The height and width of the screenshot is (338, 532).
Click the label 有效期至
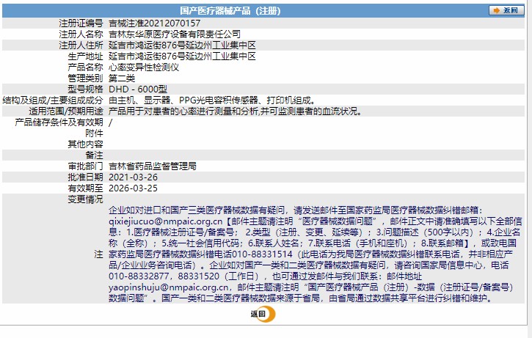pyautogui.click(x=85, y=188)
